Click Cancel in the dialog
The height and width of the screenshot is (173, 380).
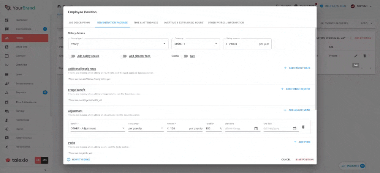(x=286, y=160)
